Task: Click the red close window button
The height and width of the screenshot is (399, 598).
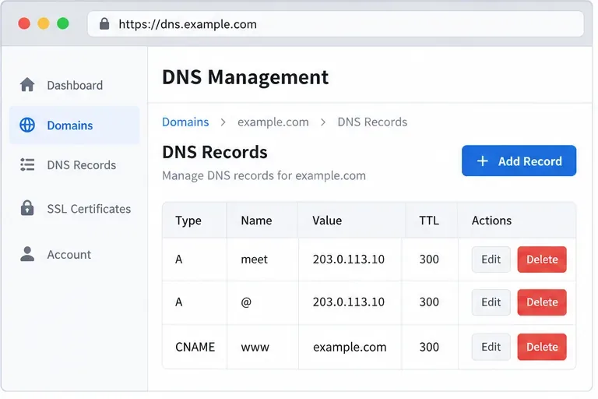Action: pyautogui.click(x=24, y=23)
